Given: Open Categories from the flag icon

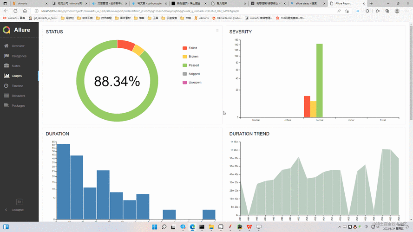Looking at the screenshot, I should [x=7, y=56].
